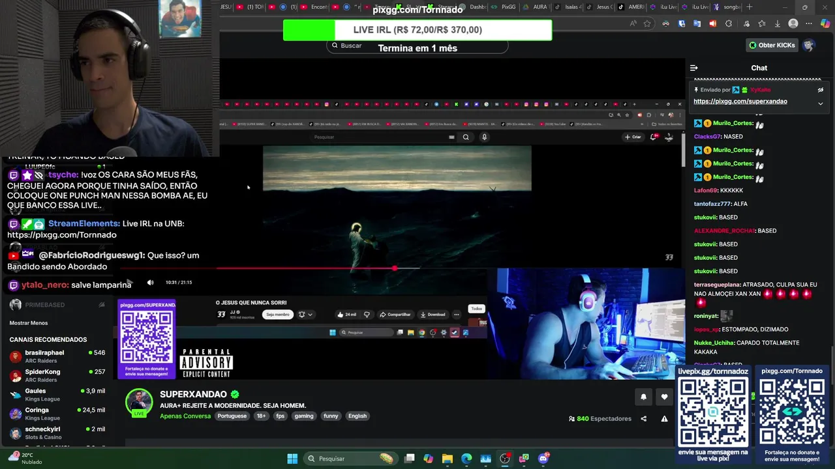Open recommended channel Coringa
Screen dimensions: 835x469
coord(57,414)
